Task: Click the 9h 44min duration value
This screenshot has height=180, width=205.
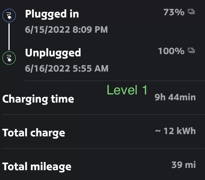Action: 175,97
